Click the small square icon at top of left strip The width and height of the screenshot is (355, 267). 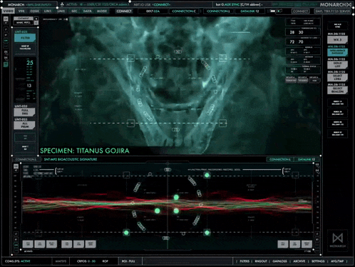pos(6,19)
